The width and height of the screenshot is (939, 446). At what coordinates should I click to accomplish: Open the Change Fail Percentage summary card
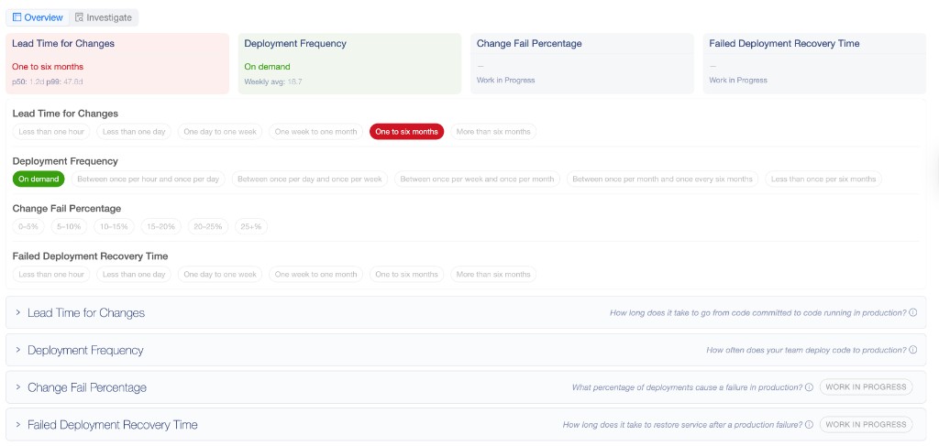[x=582, y=63]
